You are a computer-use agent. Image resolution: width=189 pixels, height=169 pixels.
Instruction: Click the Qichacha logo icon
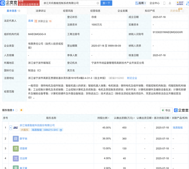click(x=3, y=3)
